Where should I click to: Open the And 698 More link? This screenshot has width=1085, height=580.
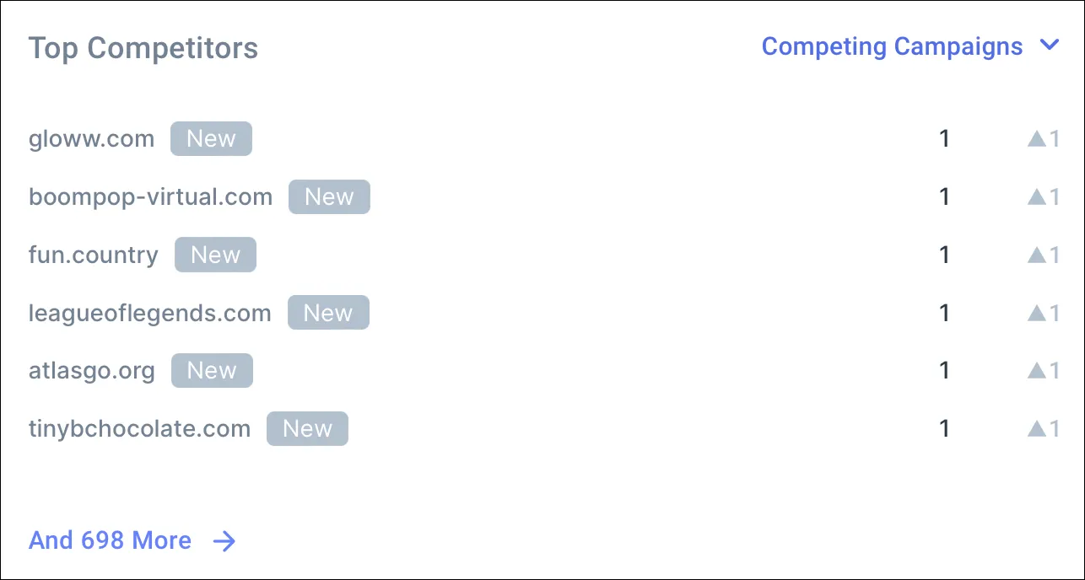coord(111,540)
